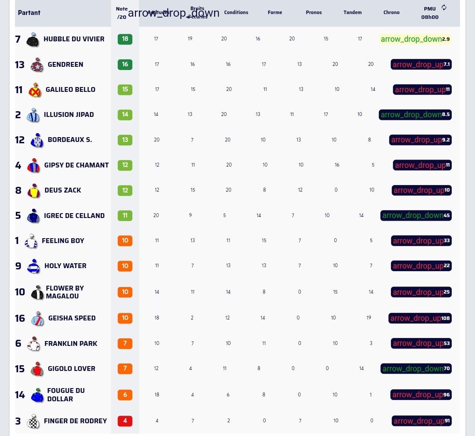Click Galileo Bello's red and yellow silk icon
Image resolution: width=475 pixels, height=436 pixels.
pyautogui.click(x=35, y=90)
